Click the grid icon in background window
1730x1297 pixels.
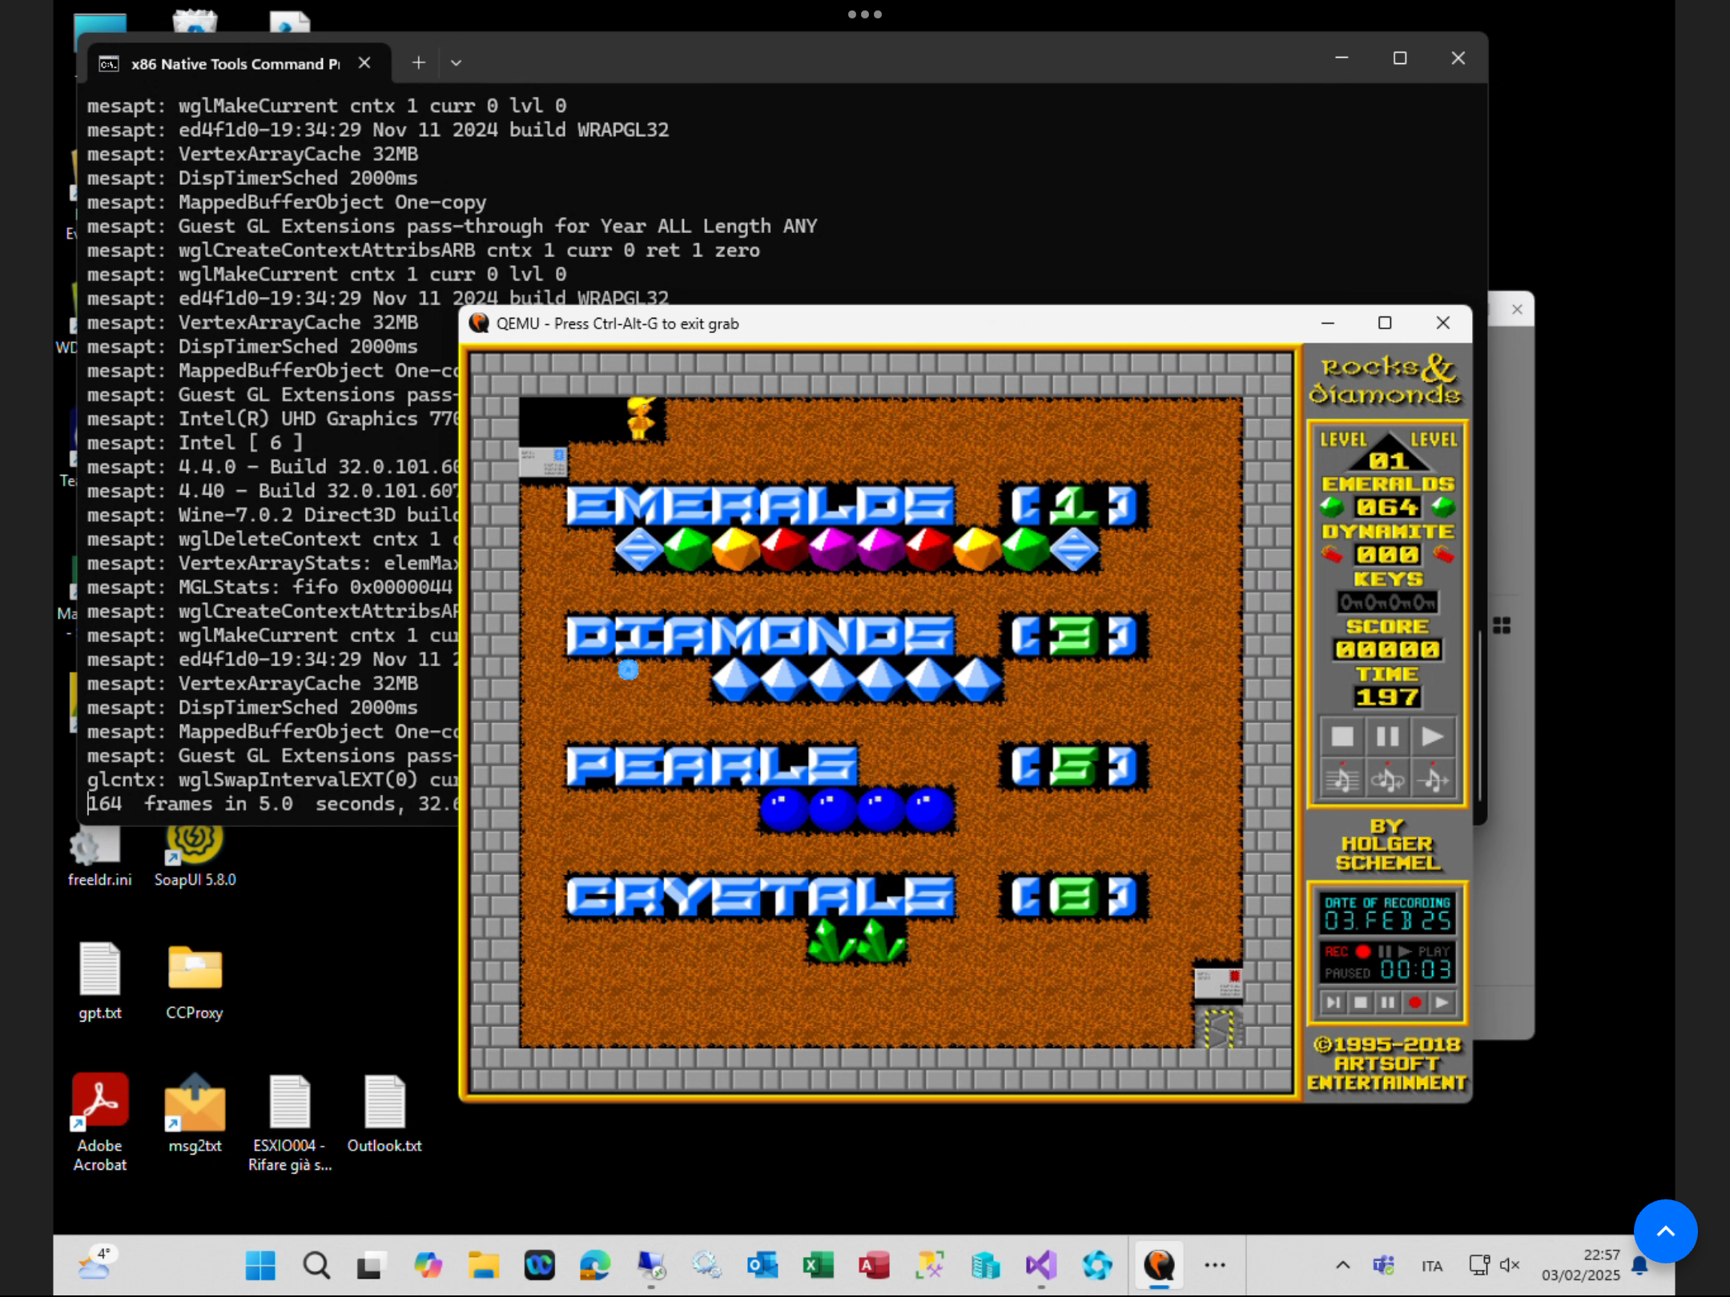point(1502,626)
